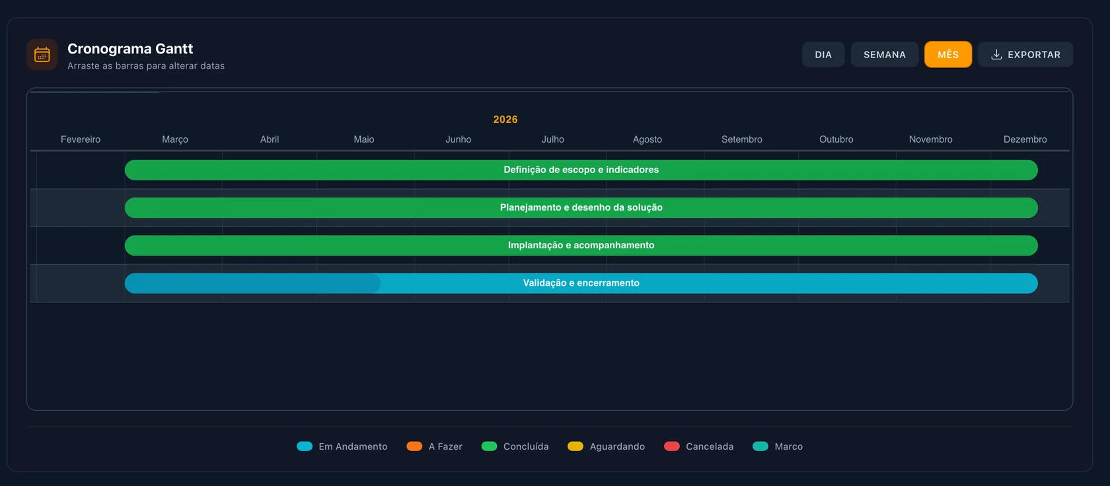Click the Julho month header
Viewport: 1110px width, 486px height.
tap(553, 139)
